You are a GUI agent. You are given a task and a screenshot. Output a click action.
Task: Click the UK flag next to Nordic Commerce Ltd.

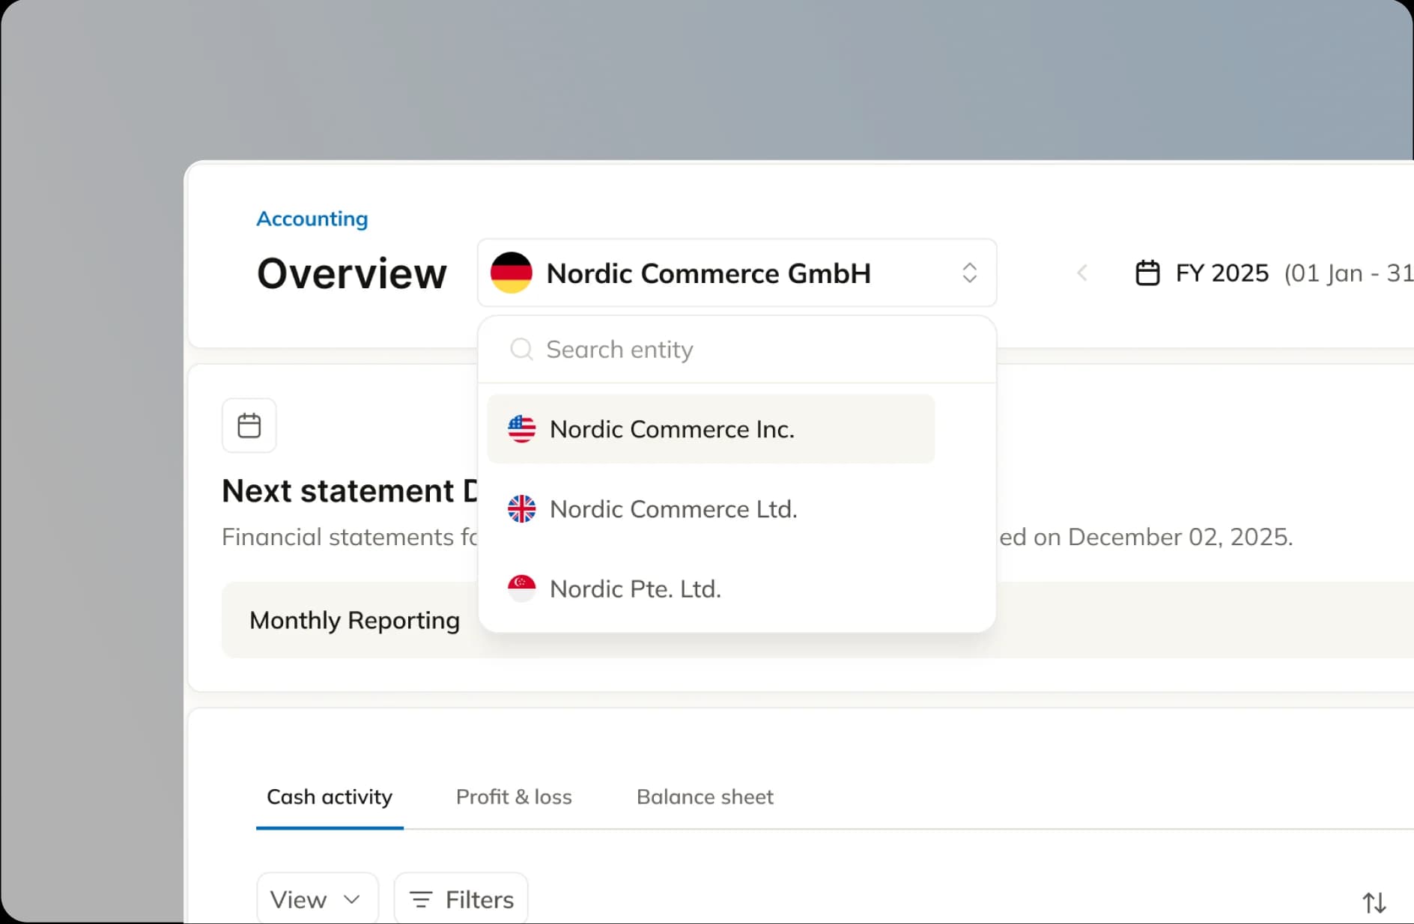522,508
